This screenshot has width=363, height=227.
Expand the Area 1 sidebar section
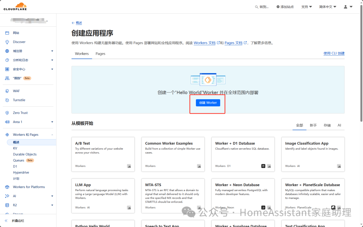point(52,122)
